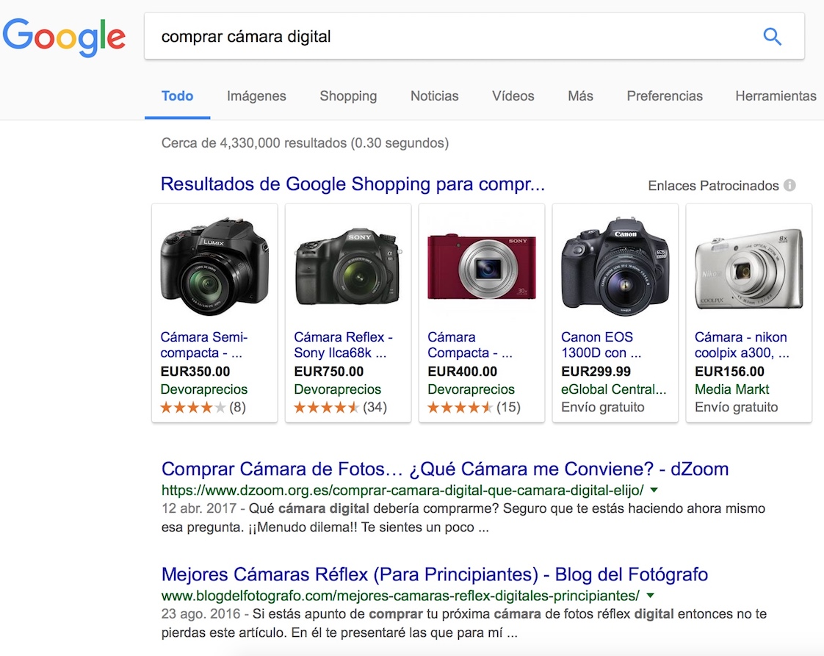Open the Shopping tab
The height and width of the screenshot is (656, 824).
tap(348, 96)
